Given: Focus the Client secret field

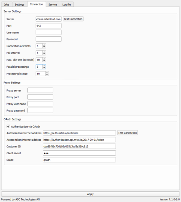Looking at the screenshot, I should coord(79,153).
